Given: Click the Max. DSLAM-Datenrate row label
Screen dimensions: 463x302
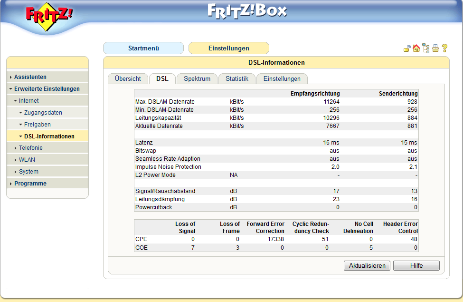Looking at the screenshot, I should pyautogui.click(x=165, y=101).
